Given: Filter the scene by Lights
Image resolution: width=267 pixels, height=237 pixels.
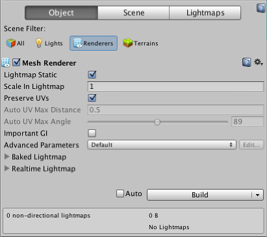Looking at the screenshot, I should click(x=49, y=44).
